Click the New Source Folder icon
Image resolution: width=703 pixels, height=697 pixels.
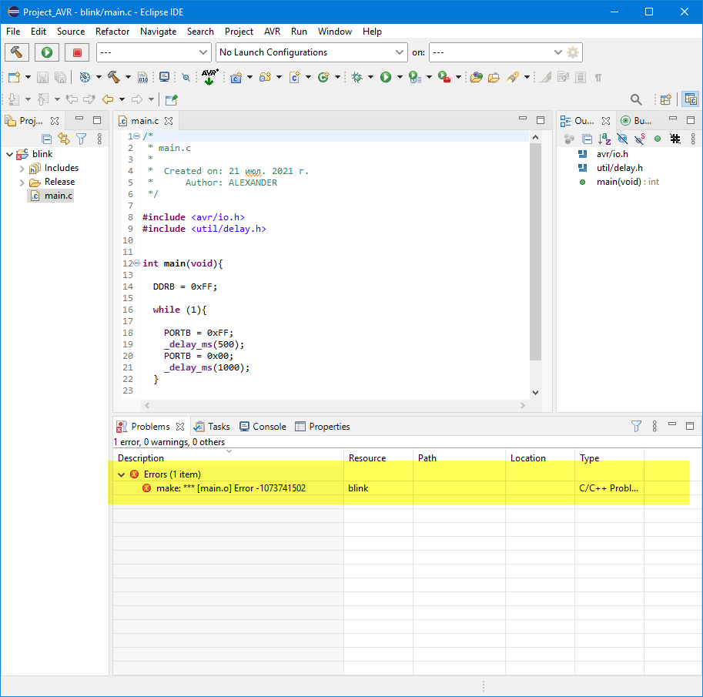266,77
